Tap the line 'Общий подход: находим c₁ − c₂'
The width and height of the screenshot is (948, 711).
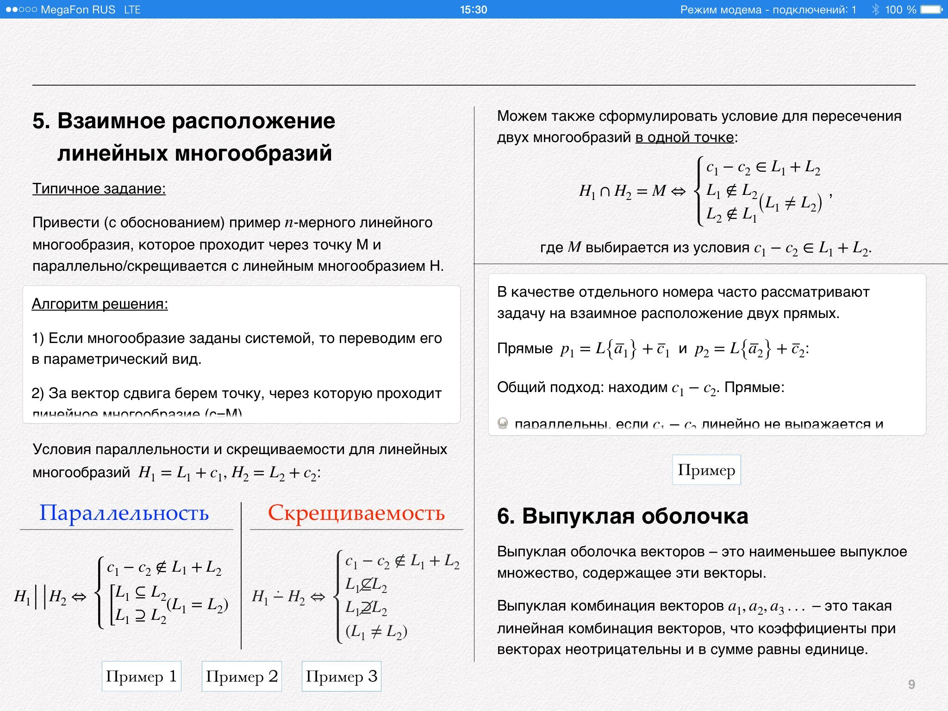[x=641, y=387]
